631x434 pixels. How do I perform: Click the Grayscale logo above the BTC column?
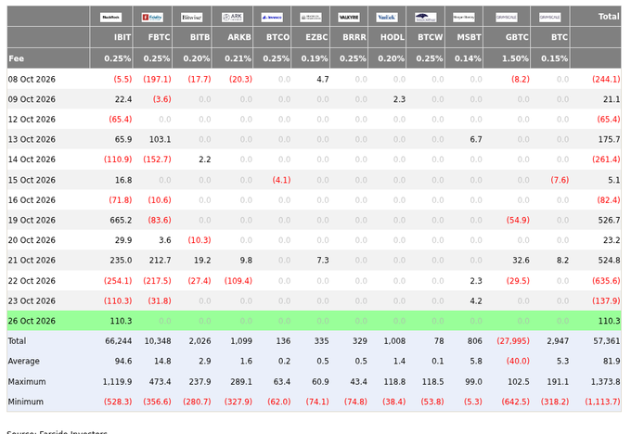pos(549,18)
